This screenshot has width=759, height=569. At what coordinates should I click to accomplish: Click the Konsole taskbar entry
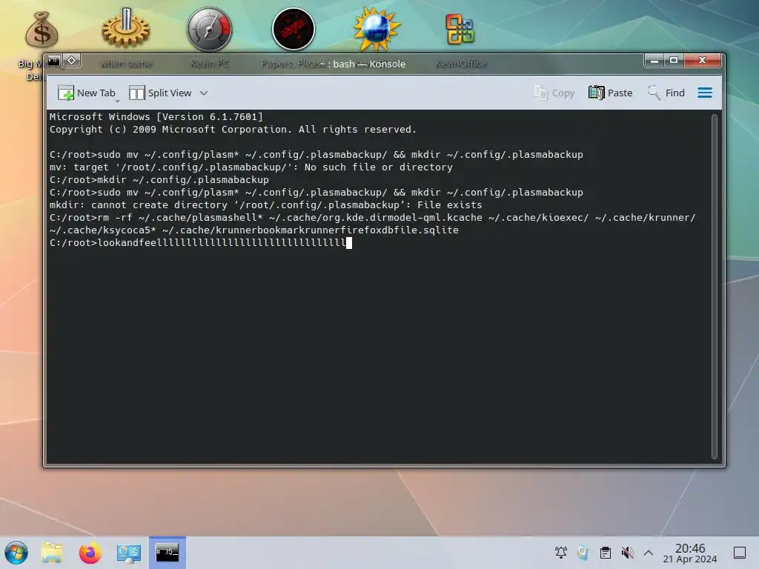[x=167, y=552]
